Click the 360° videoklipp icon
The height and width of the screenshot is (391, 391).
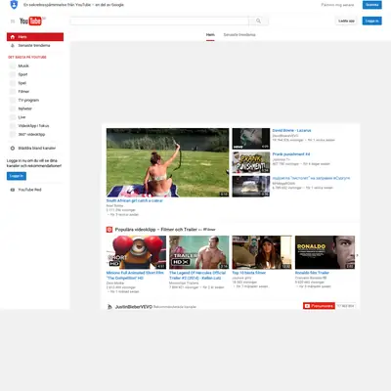[13, 134]
